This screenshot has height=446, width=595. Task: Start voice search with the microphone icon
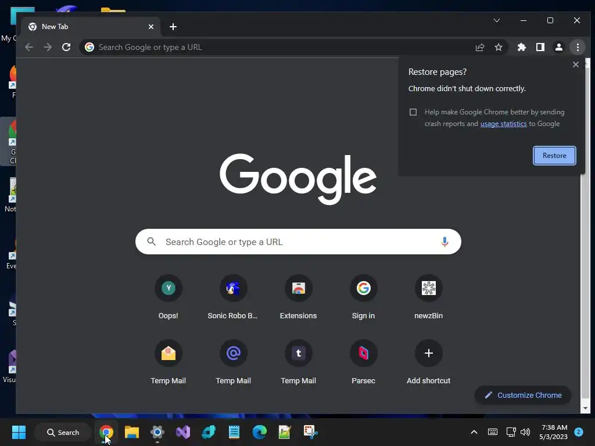[x=445, y=242]
